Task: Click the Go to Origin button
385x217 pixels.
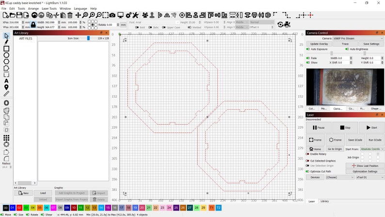Action: click(x=335, y=149)
